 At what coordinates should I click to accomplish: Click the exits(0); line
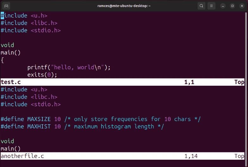click(42, 75)
